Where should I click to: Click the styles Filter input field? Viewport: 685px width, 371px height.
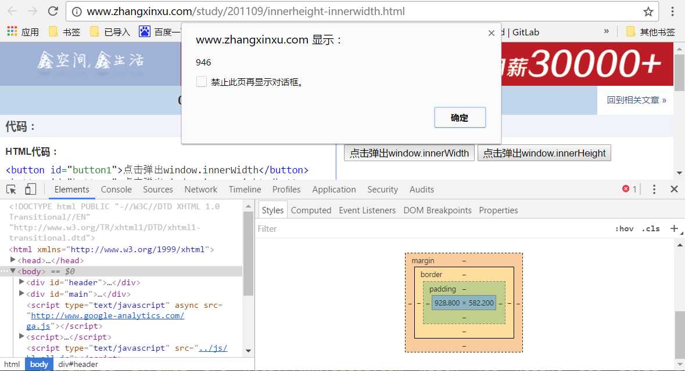tap(432, 229)
